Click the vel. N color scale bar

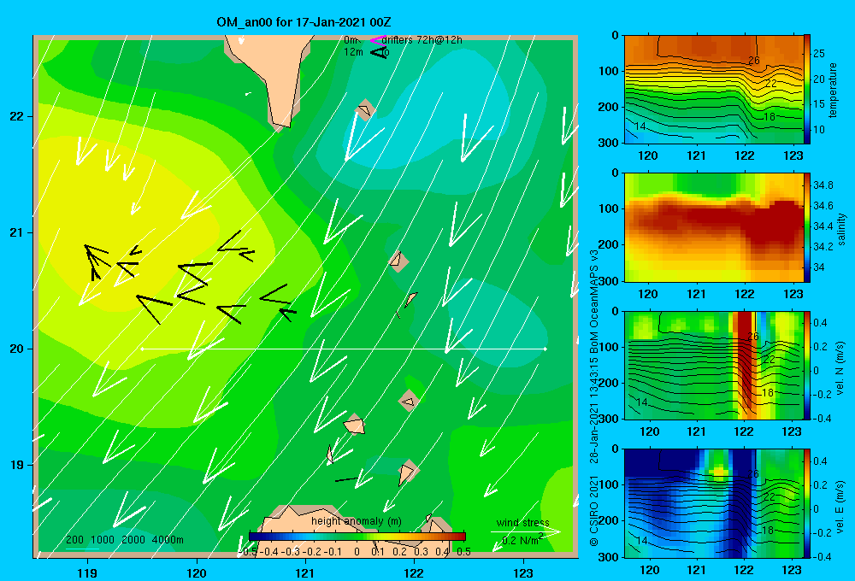(806, 365)
